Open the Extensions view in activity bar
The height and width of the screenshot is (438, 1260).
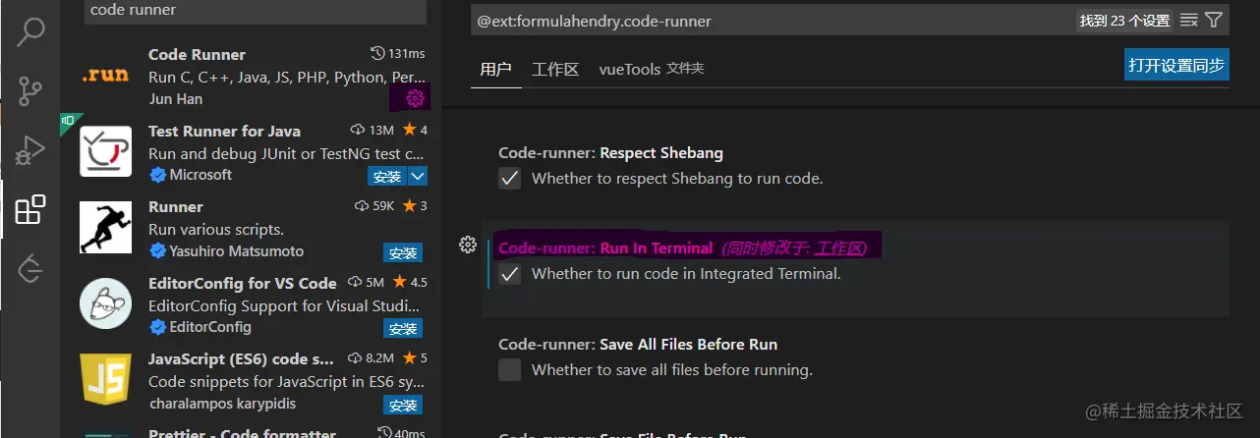[30, 209]
